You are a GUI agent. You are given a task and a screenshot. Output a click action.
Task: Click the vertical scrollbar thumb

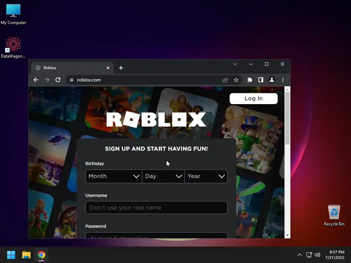point(288,118)
